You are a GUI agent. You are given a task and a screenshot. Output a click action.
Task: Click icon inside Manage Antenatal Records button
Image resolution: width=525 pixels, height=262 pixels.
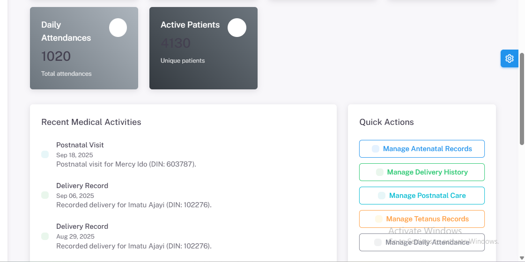click(376, 149)
